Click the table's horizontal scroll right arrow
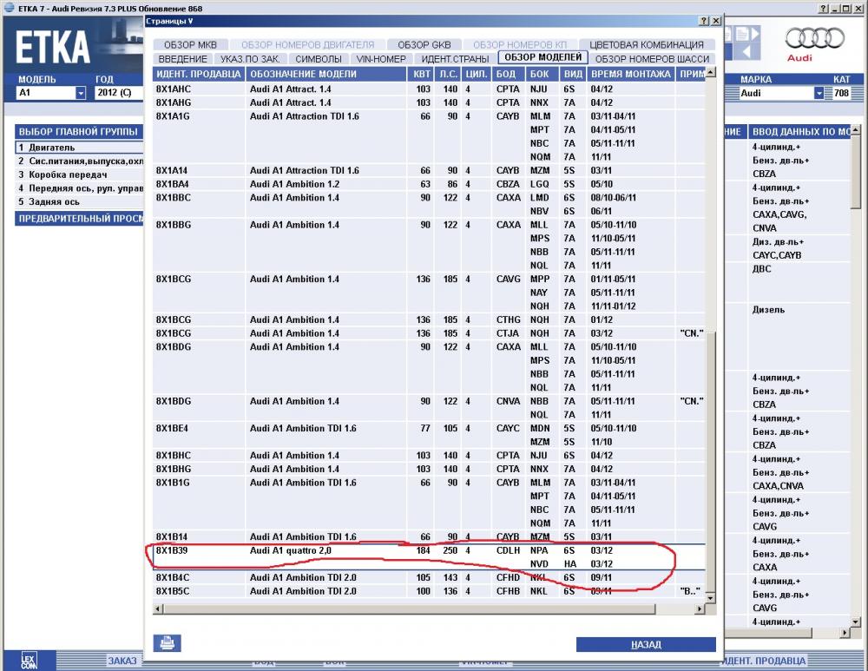 pyautogui.click(x=700, y=609)
